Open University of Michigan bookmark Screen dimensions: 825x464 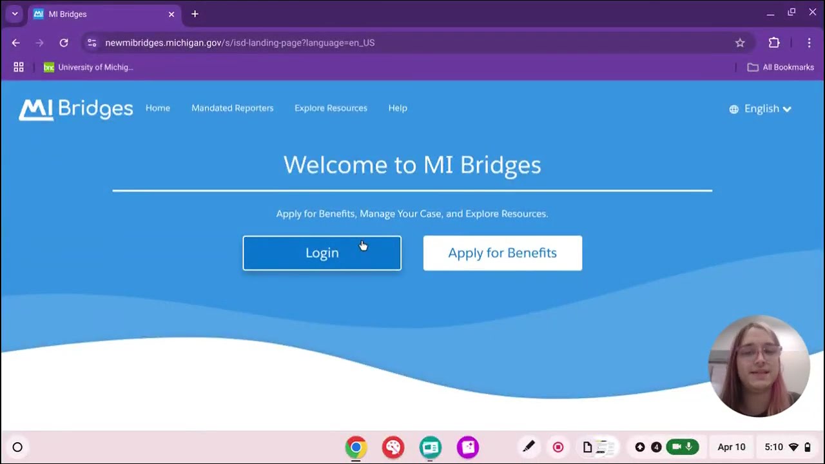(88, 67)
